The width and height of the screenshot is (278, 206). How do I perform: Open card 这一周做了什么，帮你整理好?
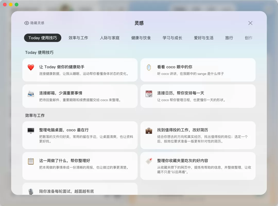(x=80, y=166)
